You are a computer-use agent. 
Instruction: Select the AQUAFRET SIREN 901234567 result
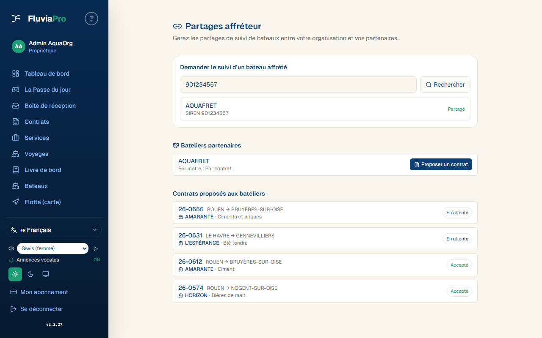click(325, 109)
